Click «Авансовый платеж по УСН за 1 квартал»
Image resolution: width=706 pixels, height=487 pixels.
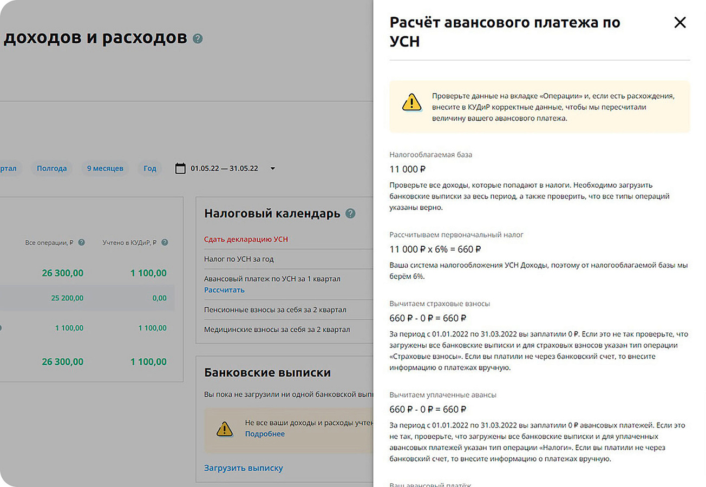coord(272,279)
